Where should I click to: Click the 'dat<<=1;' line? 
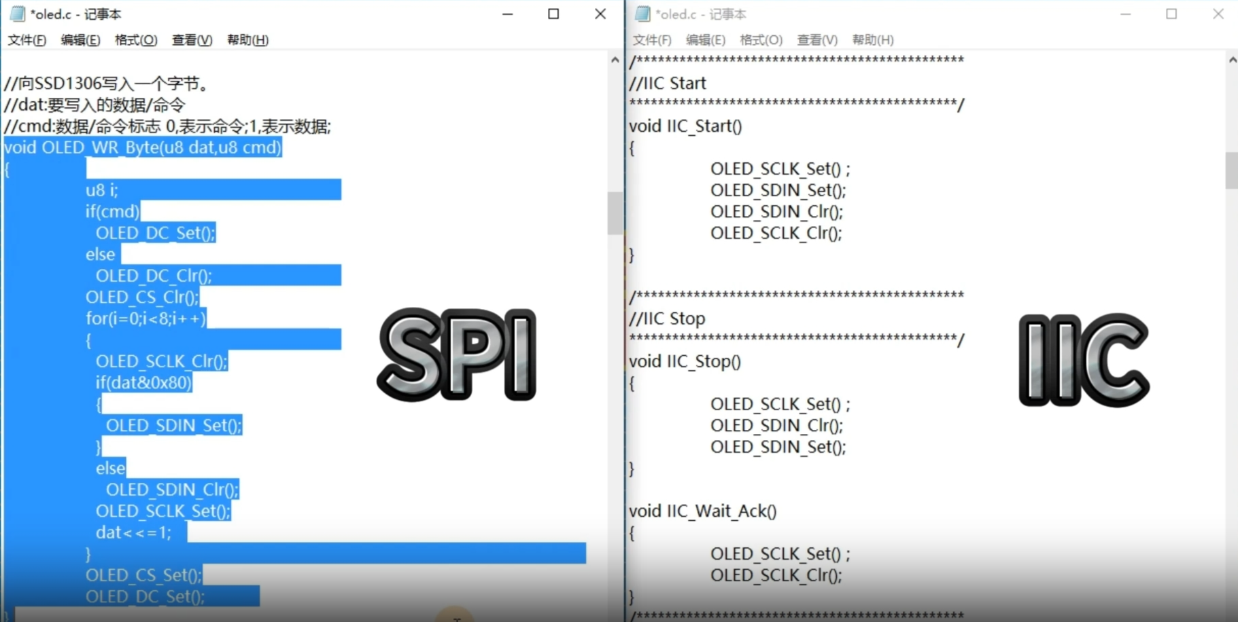[x=134, y=532]
